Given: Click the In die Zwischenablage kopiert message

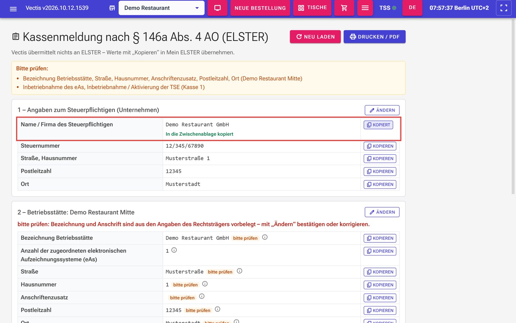Looking at the screenshot, I should 200,134.
